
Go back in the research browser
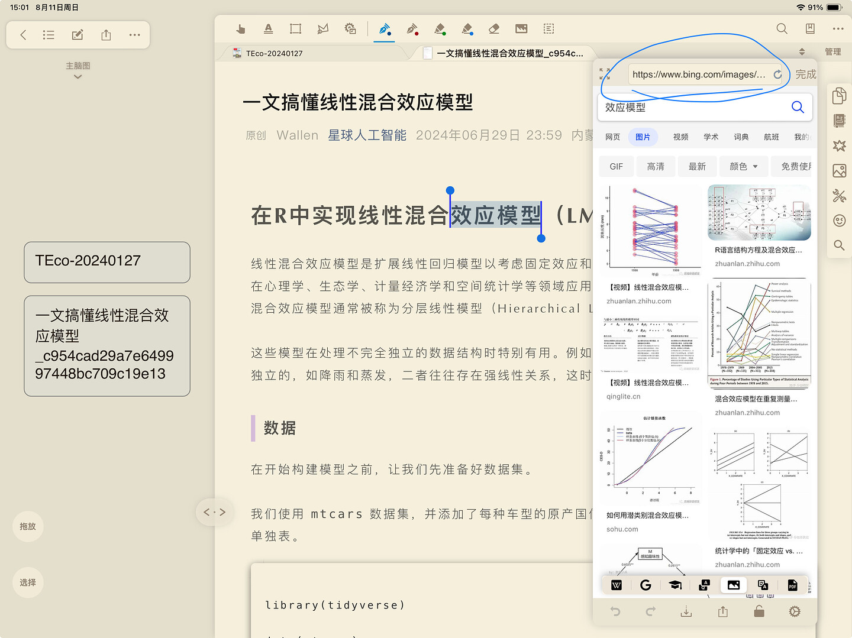coord(615,611)
